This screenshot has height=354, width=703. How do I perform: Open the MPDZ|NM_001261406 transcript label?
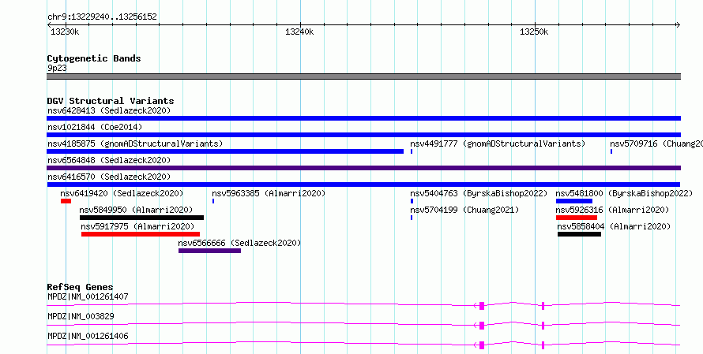click(88, 336)
